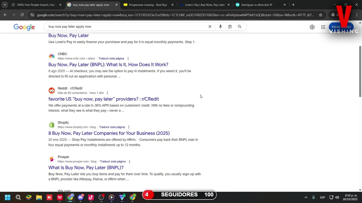Close the Averiguar su dirección IP tab
Image resolution: width=362 pixels, height=203 pixels.
coord(285,5)
